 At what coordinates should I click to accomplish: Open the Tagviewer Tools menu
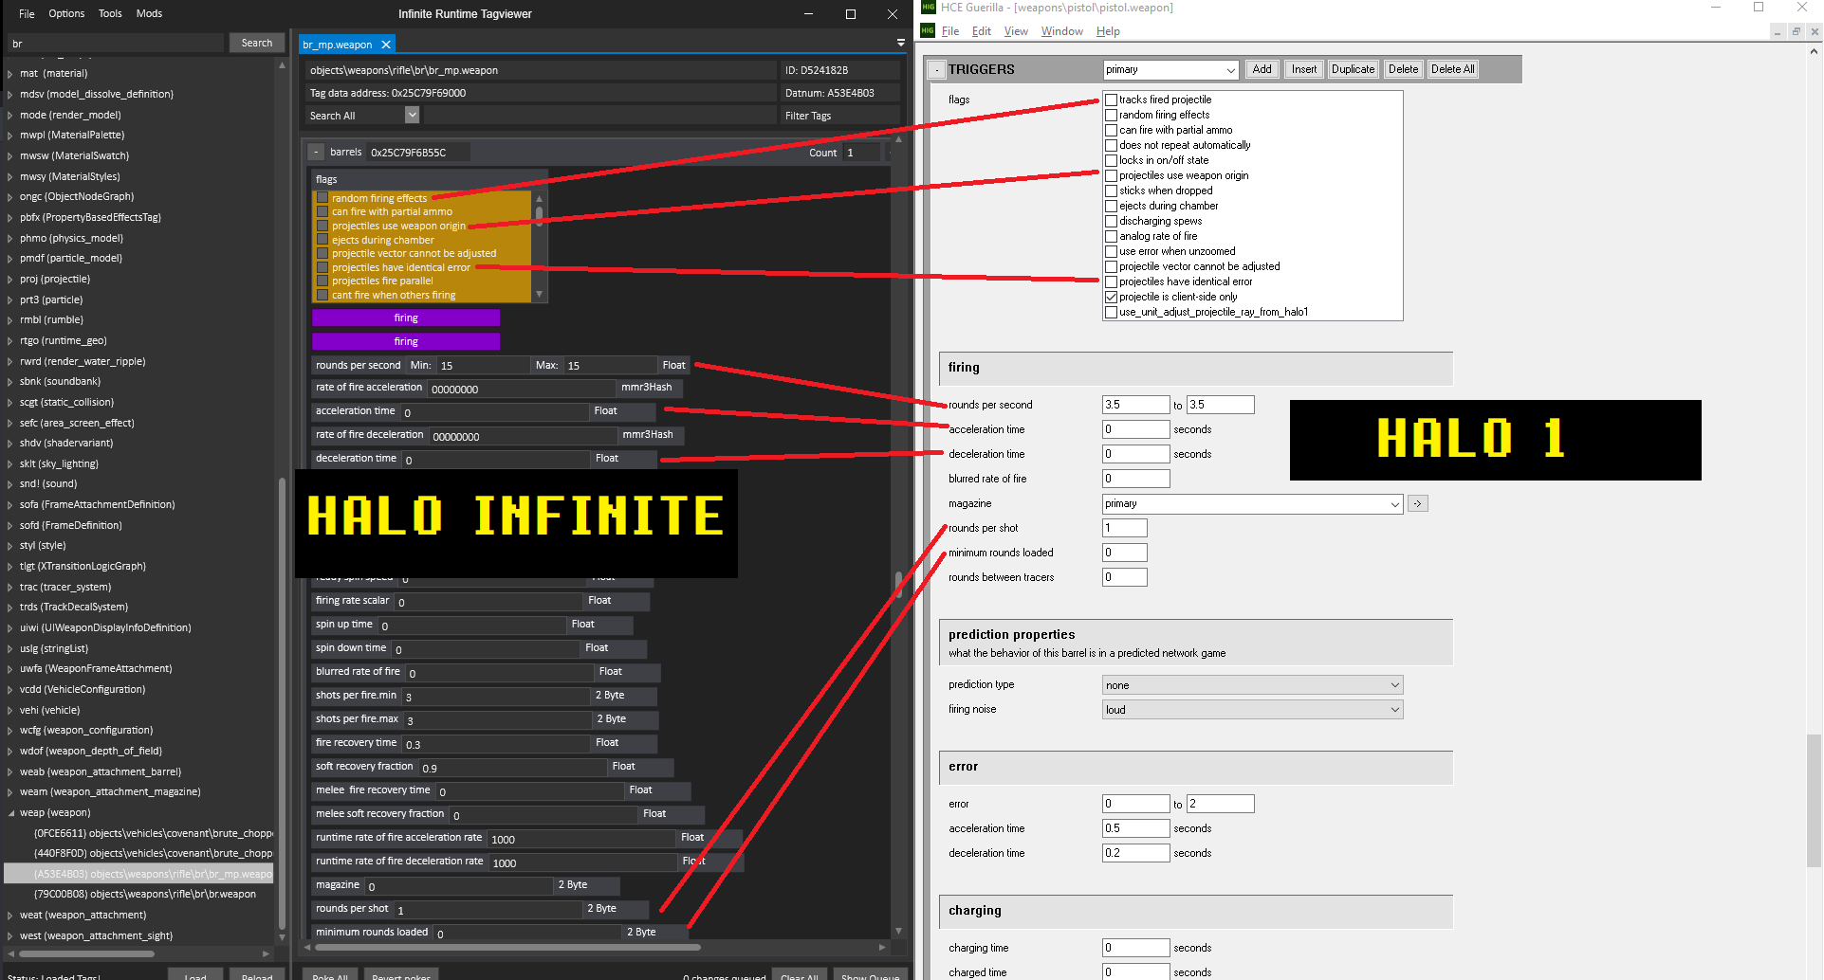pyautogui.click(x=110, y=14)
